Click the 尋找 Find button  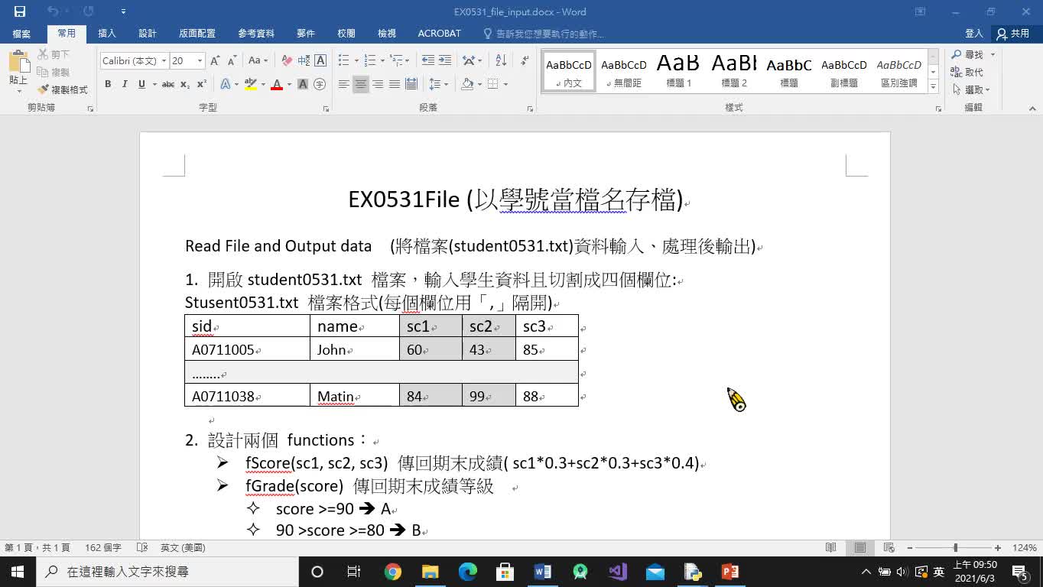(x=967, y=54)
